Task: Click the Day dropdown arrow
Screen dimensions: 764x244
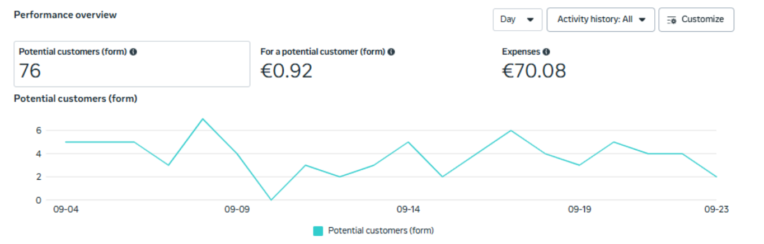Action: pyautogui.click(x=530, y=20)
